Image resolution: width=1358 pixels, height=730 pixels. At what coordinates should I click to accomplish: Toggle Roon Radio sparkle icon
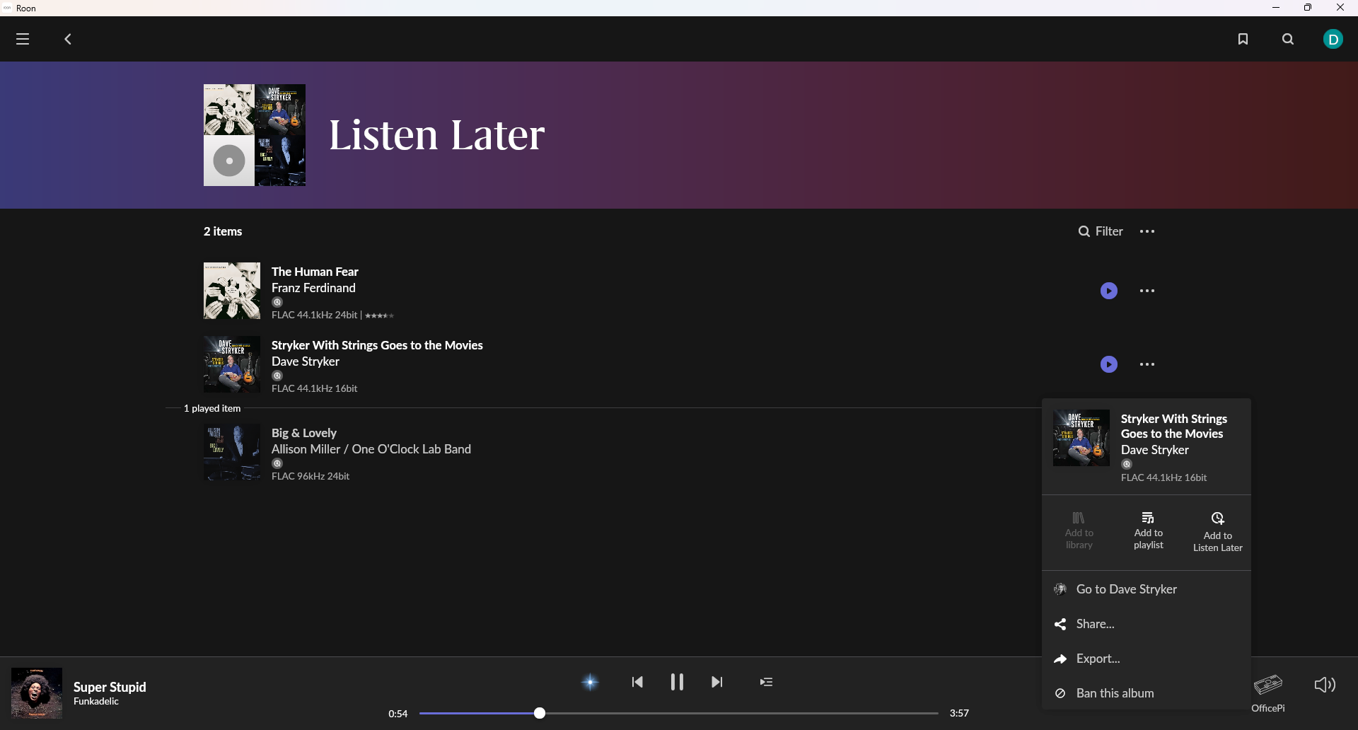point(591,682)
